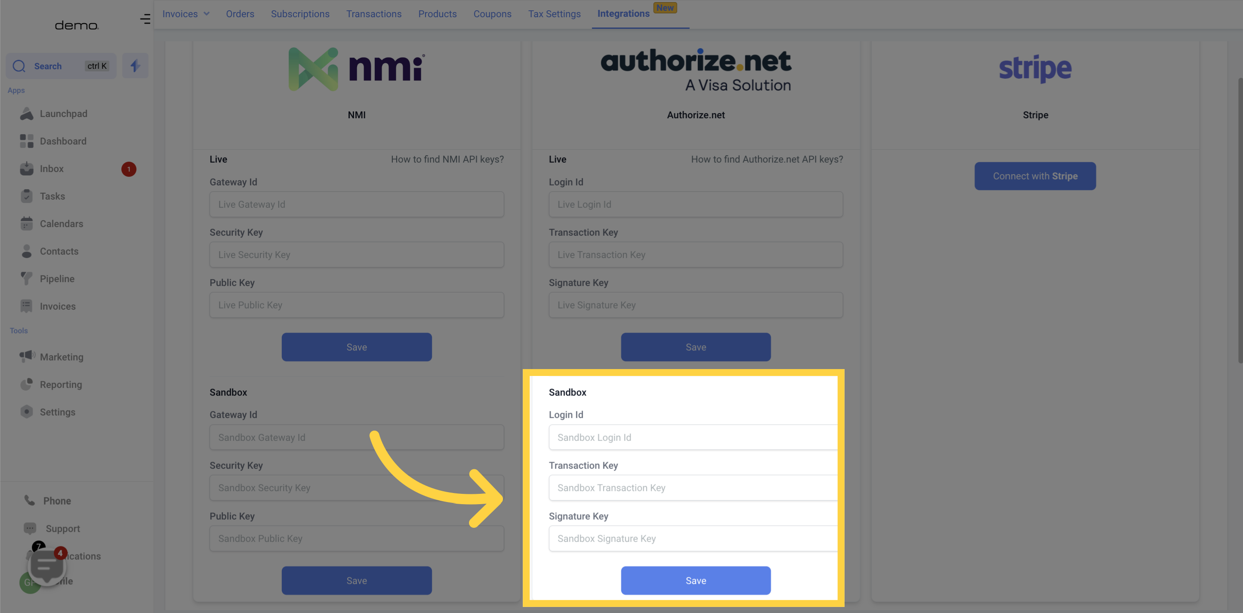This screenshot has width=1243, height=613.
Task: Click the Settings sidebar icon
Action: 27,413
